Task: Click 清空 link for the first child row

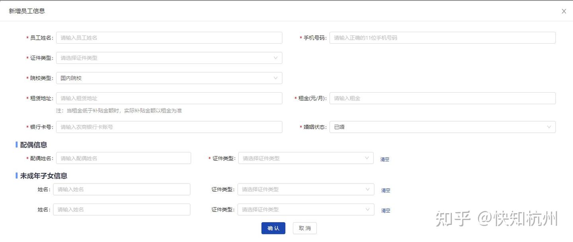Action: [386, 190]
